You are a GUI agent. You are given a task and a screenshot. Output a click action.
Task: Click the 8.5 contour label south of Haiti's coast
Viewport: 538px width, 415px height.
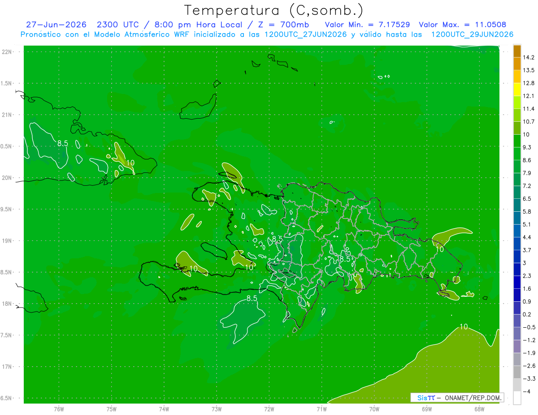tap(252, 298)
